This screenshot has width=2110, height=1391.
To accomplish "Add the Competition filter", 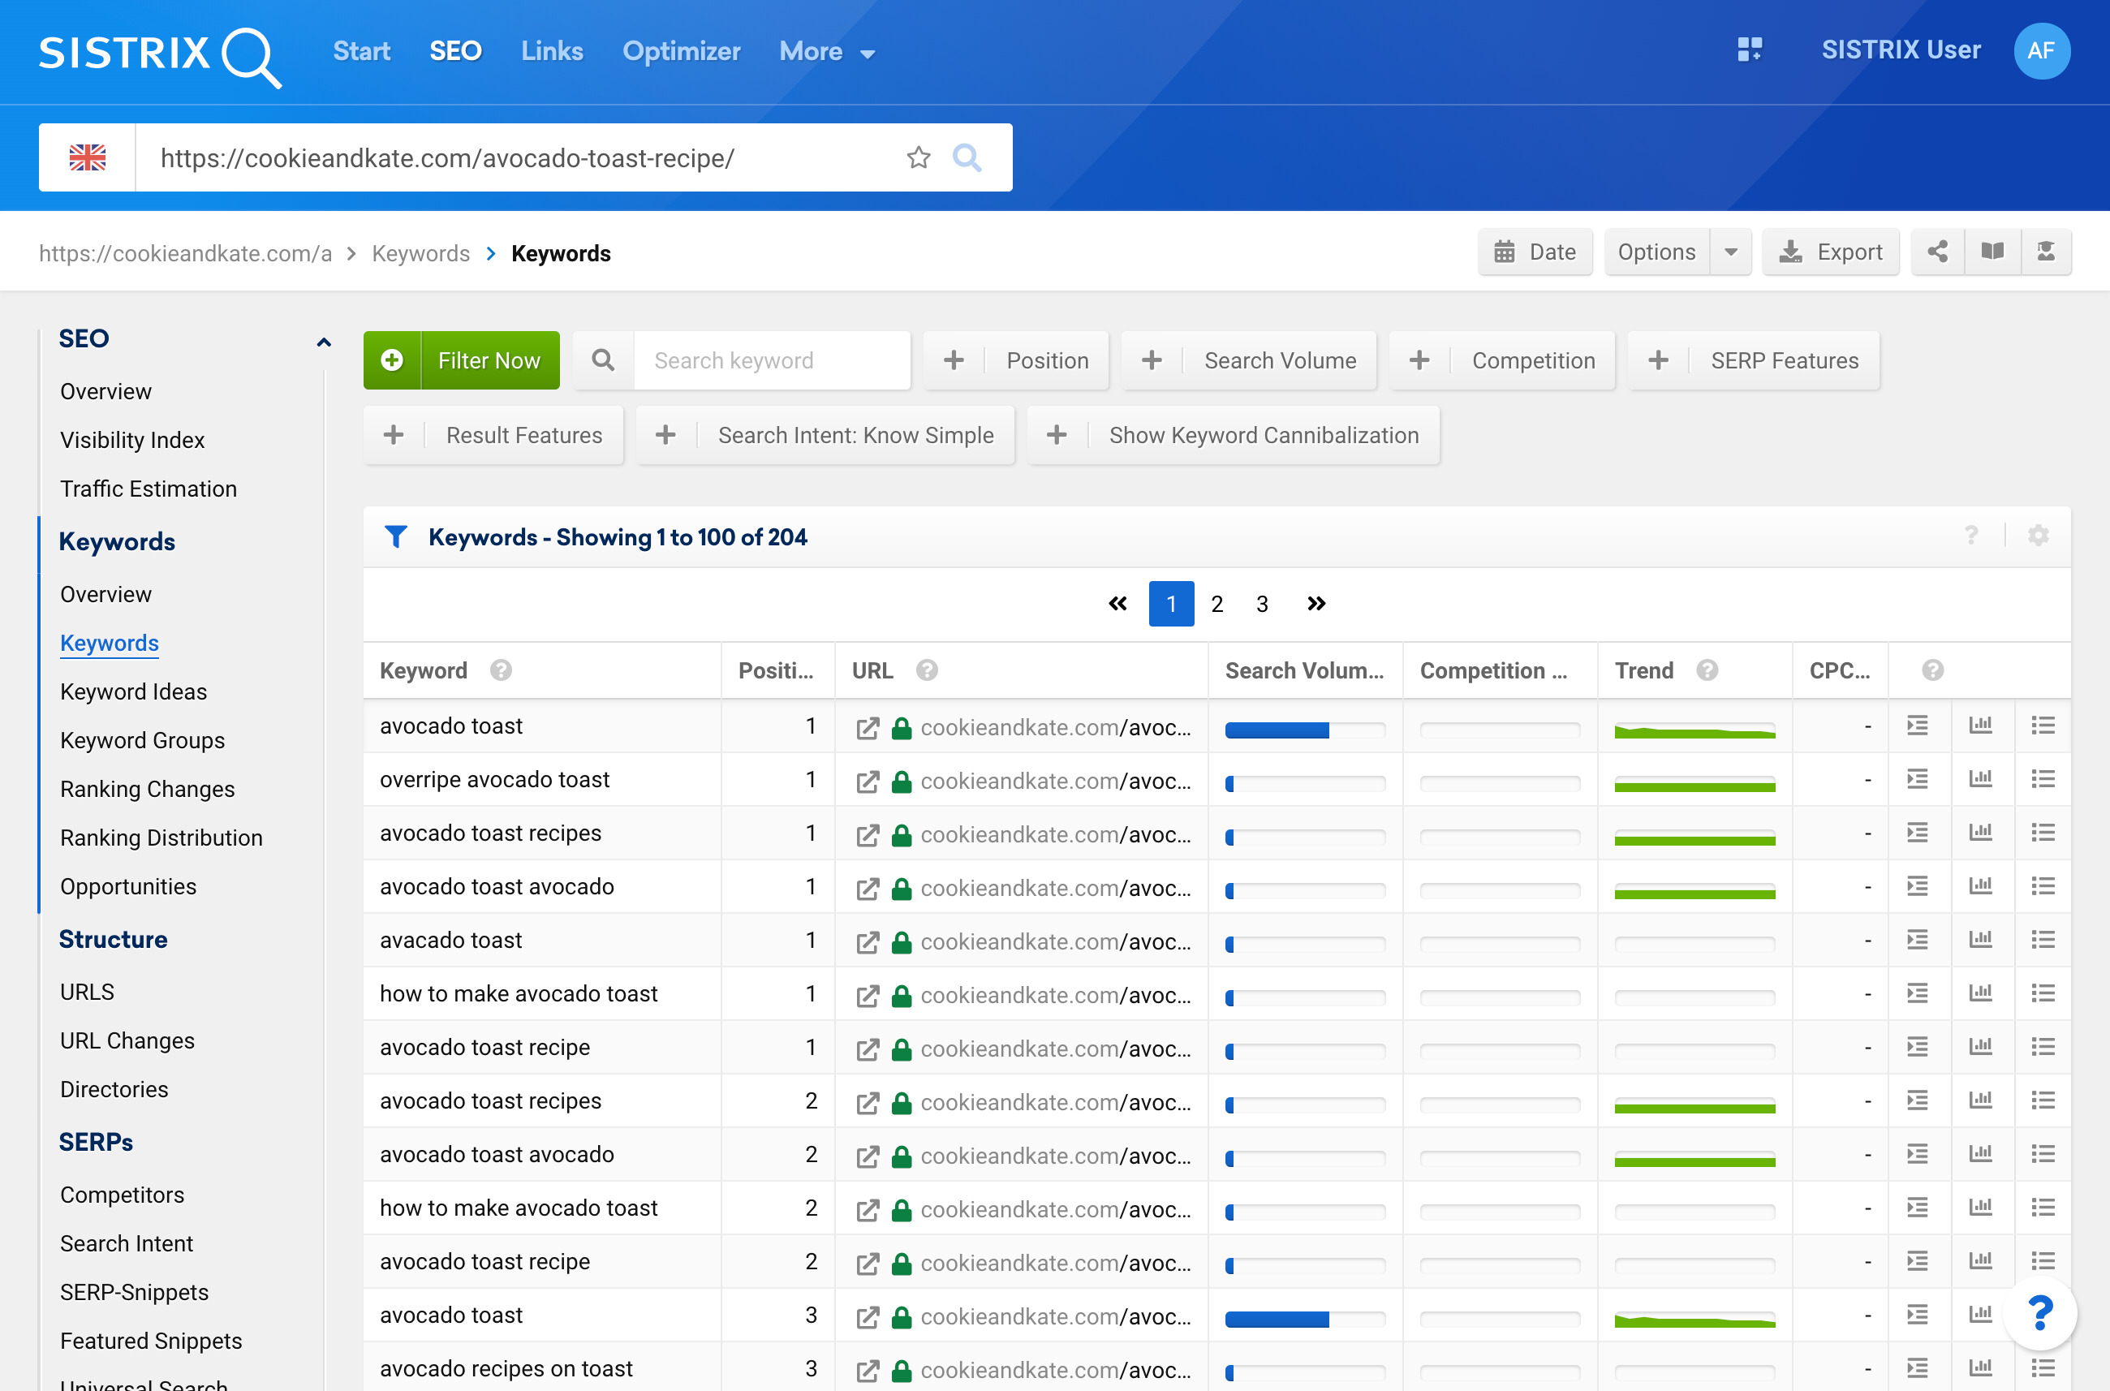I will tap(1501, 360).
